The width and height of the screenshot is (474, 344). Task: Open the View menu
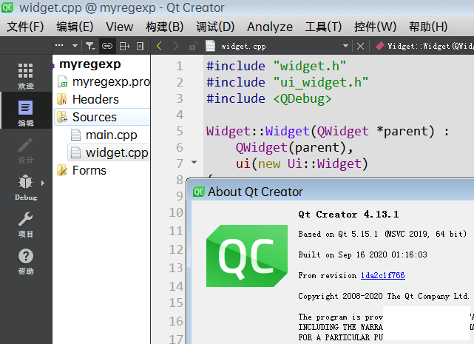click(119, 27)
